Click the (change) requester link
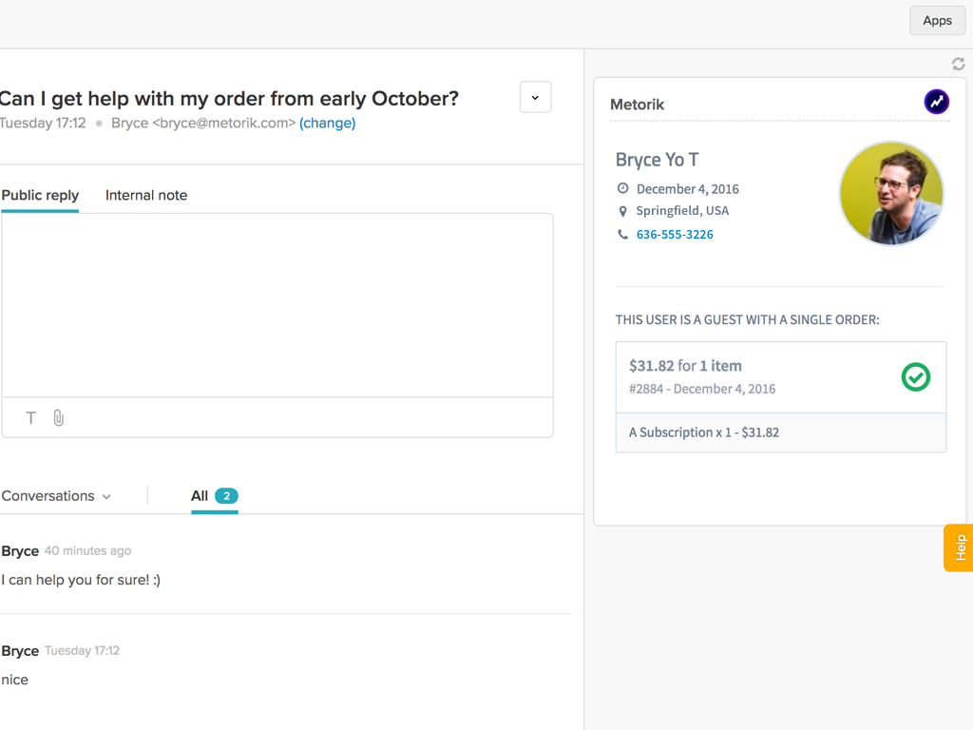 [x=327, y=123]
